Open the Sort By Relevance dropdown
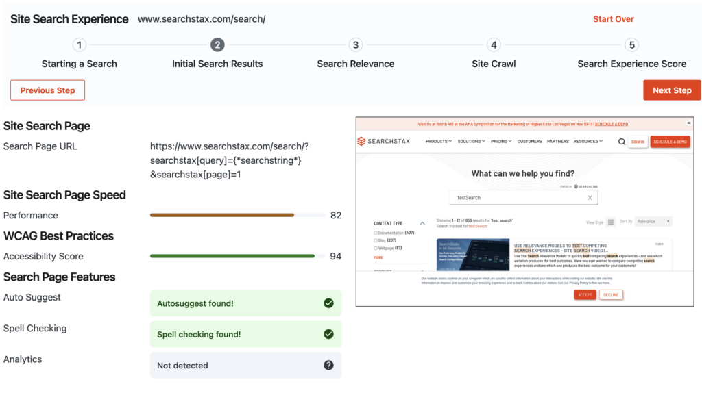 coord(652,221)
